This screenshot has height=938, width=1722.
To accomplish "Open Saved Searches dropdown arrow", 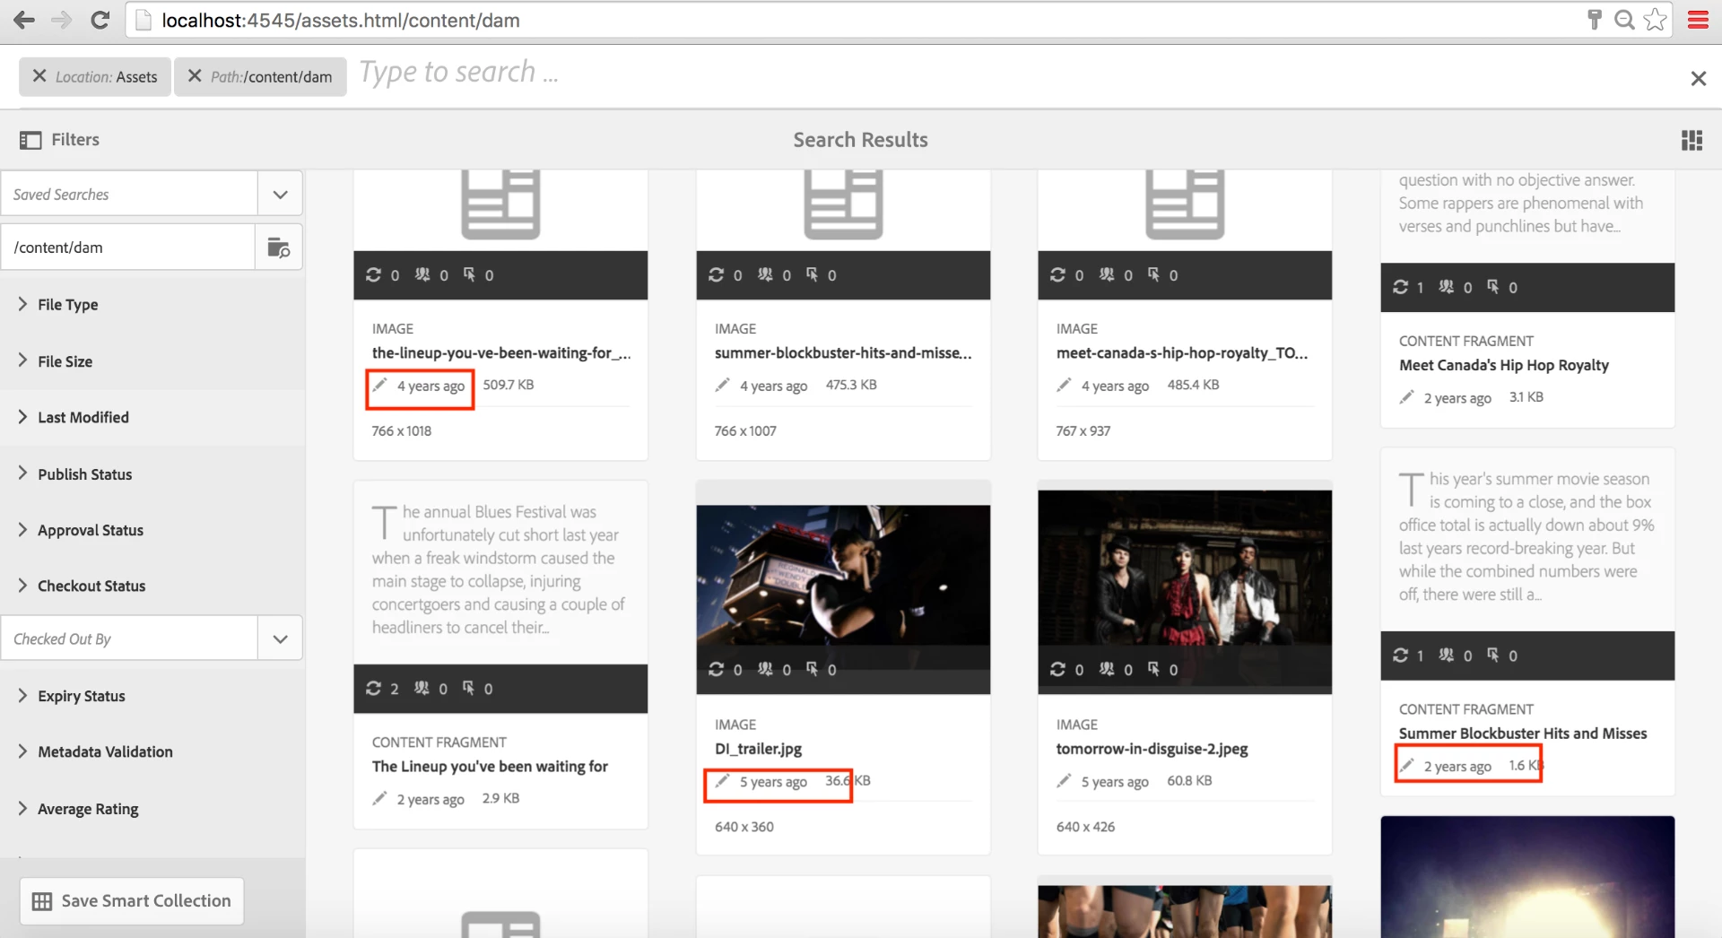I will pyautogui.click(x=280, y=194).
